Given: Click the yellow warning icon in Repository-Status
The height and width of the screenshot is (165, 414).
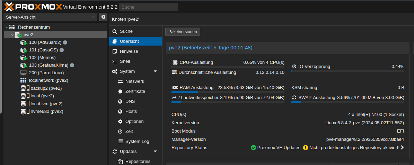Looking at the screenshot, I should coord(306,148).
